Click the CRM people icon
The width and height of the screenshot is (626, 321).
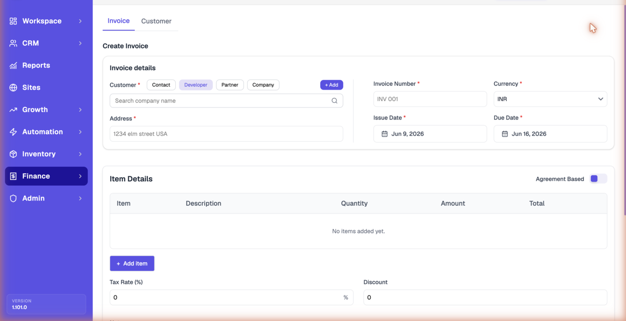point(13,43)
